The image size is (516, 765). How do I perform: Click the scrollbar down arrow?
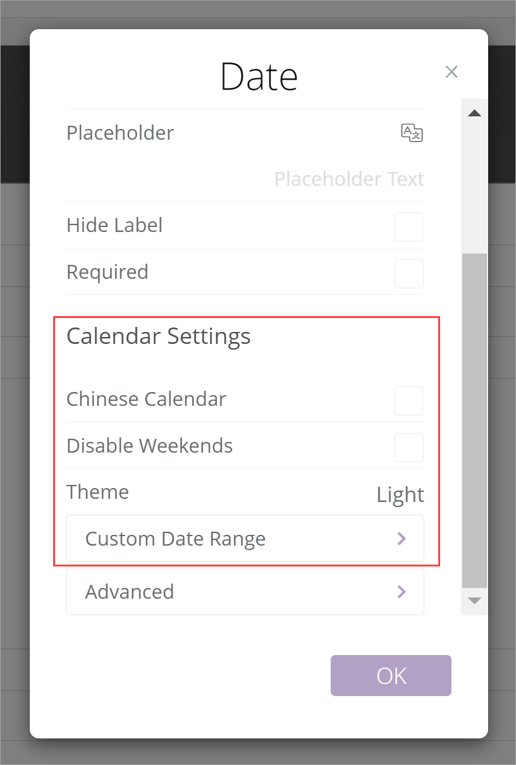pos(474,600)
